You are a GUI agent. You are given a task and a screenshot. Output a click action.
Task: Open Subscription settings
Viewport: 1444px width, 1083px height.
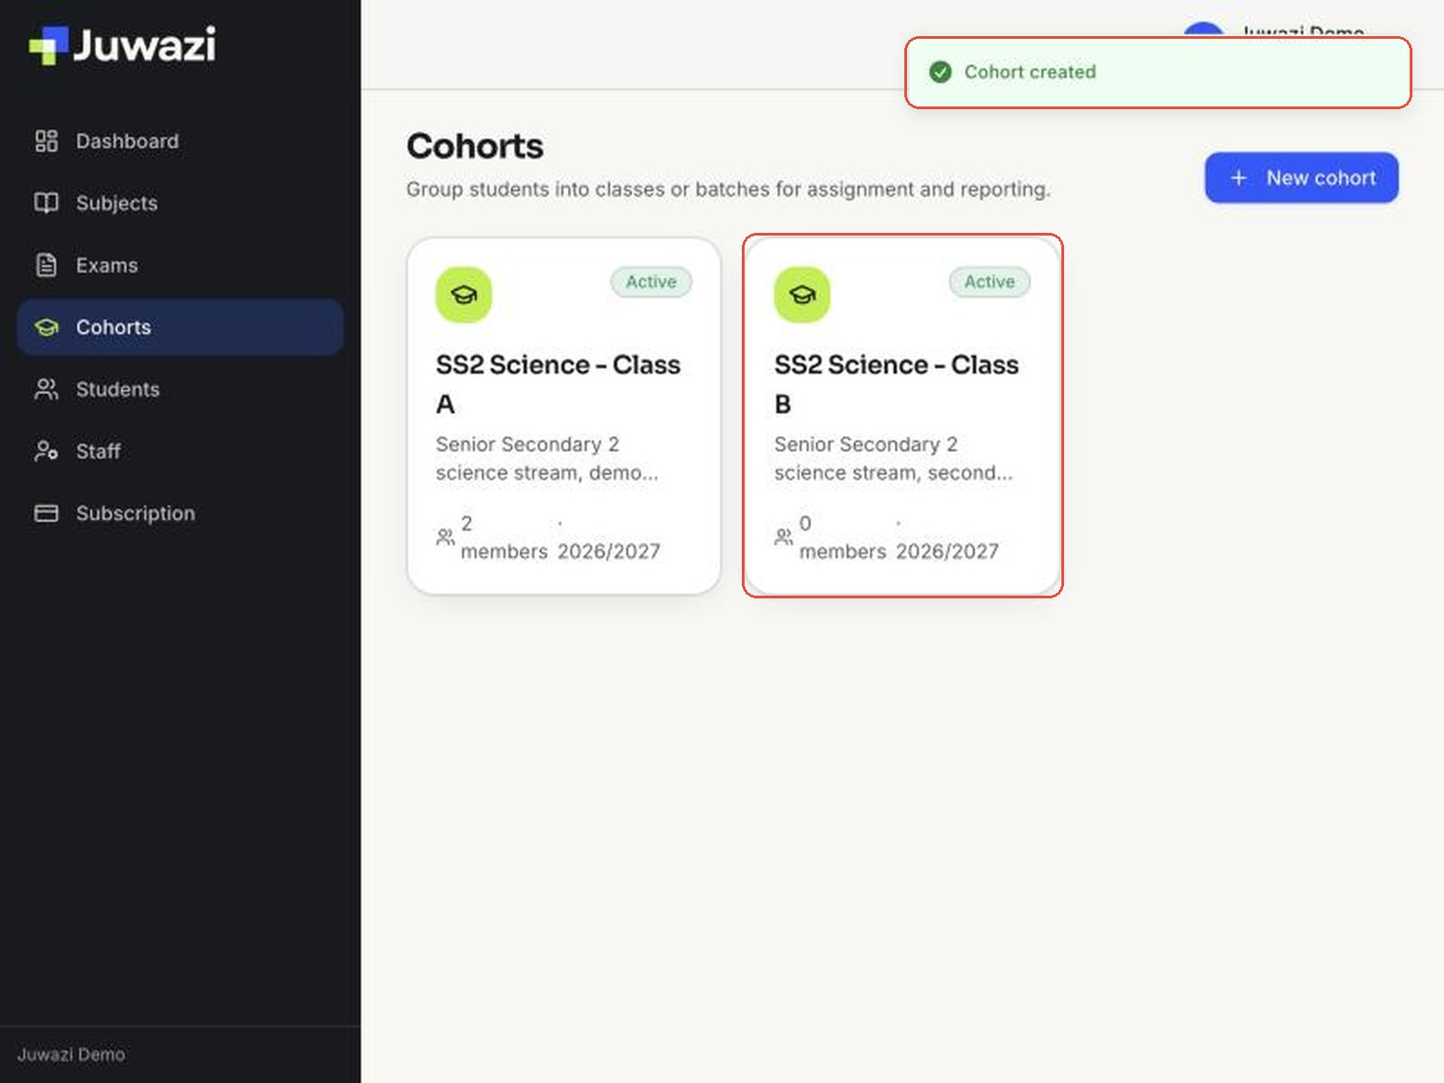(x=180, y=514)
